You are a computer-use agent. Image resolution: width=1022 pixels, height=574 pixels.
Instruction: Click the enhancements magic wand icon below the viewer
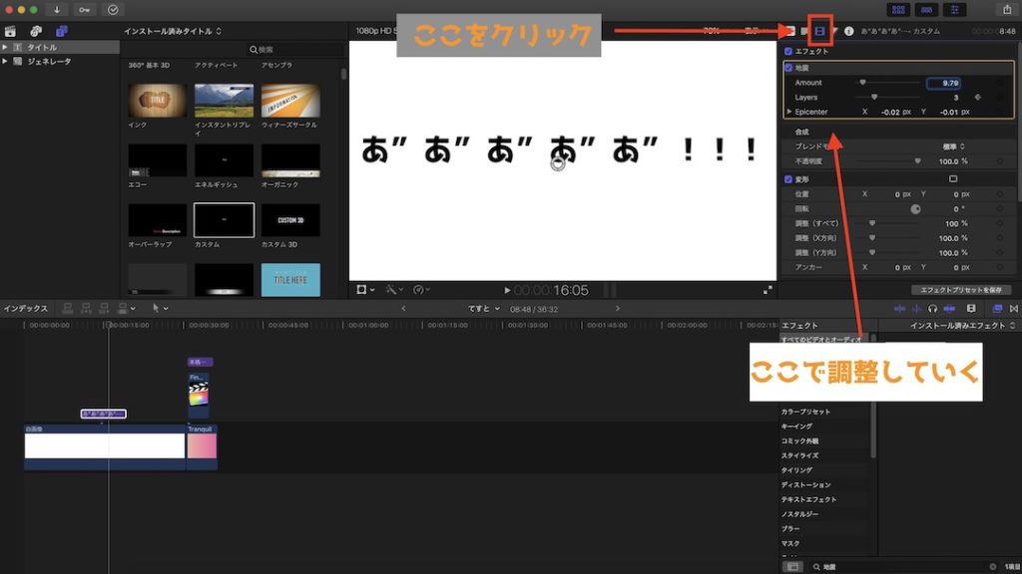(390, 289)
